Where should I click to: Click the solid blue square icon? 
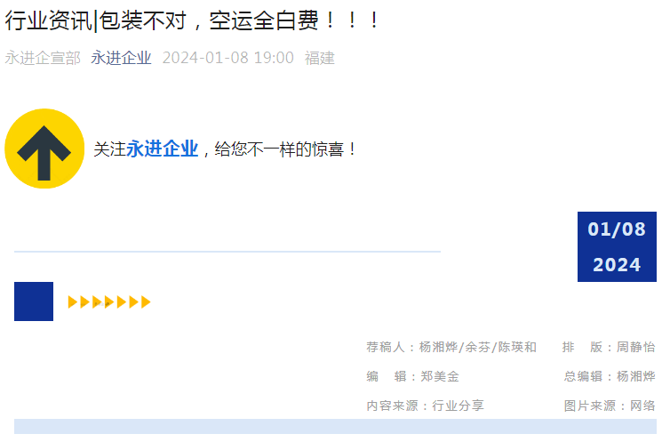(34, 301)
